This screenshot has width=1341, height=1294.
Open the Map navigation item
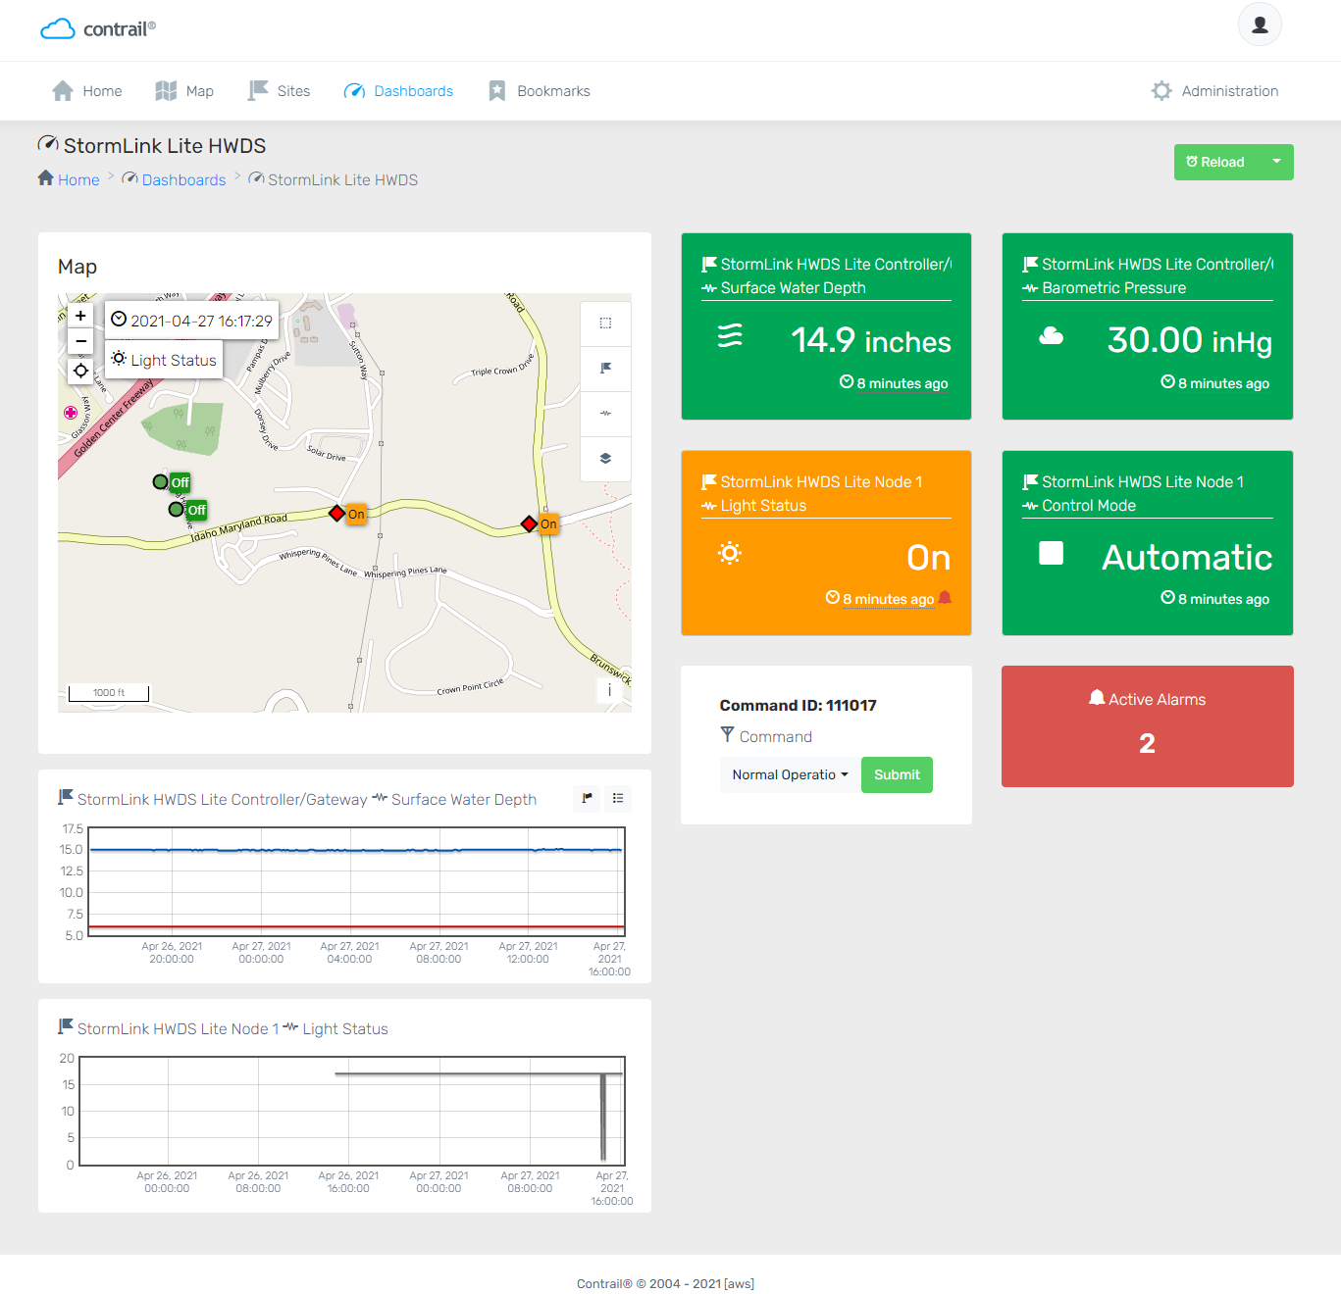pyautogui.click(x=184, y=91)
